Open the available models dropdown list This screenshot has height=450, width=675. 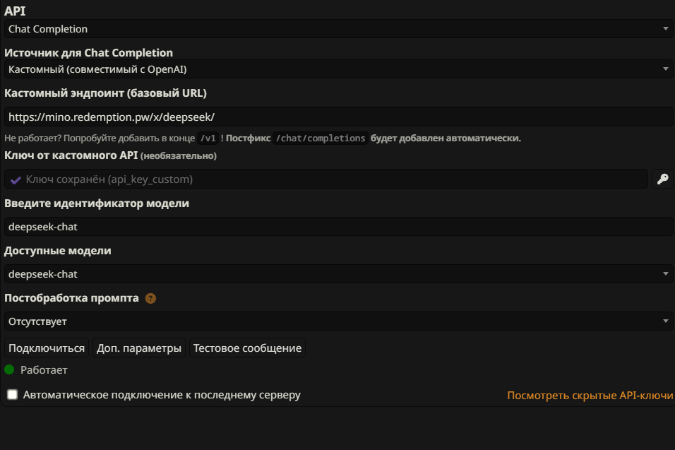pyautogui.click(x=338, y=274)
